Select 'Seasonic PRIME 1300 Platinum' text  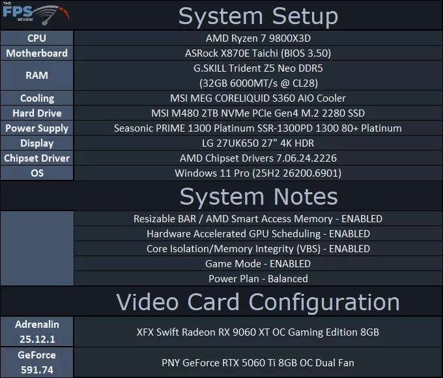(184, 128)
